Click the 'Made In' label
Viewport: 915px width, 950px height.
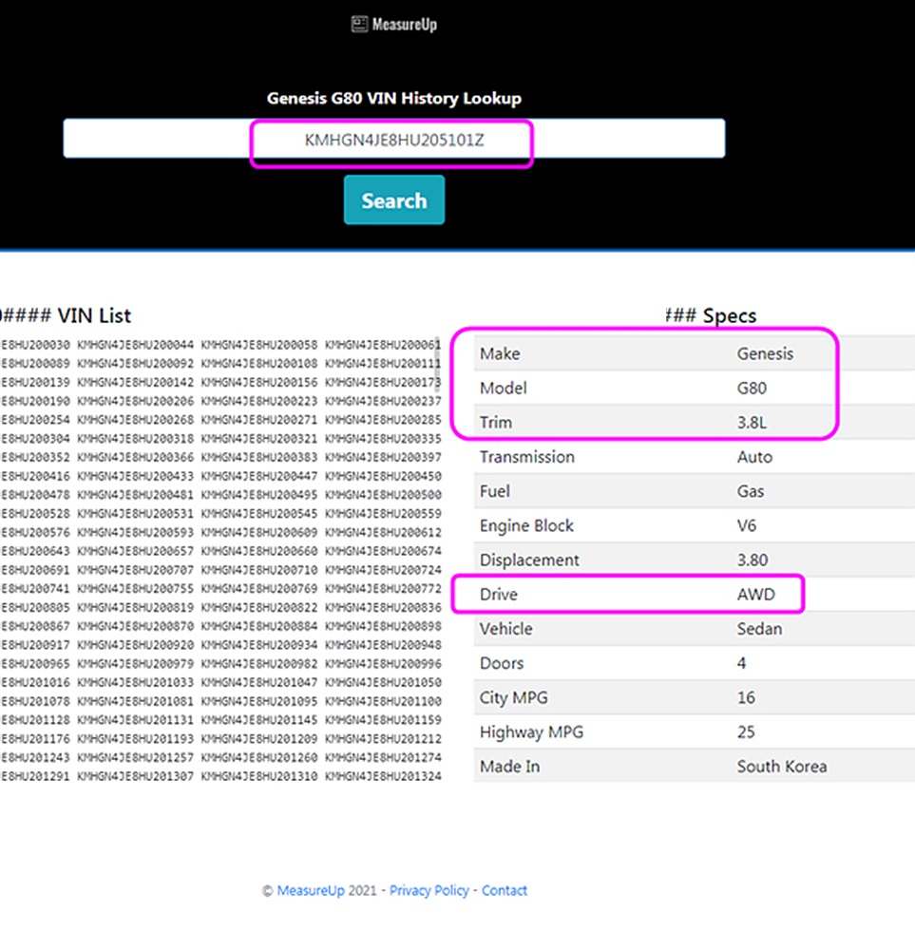click(x=509, y=767)
